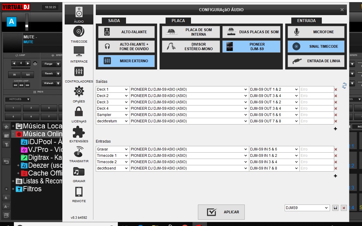Image resolution: width=362 pixels, height=226 pixels.
Task: Expand the Deezer tree node
Action: pos(18,165)
